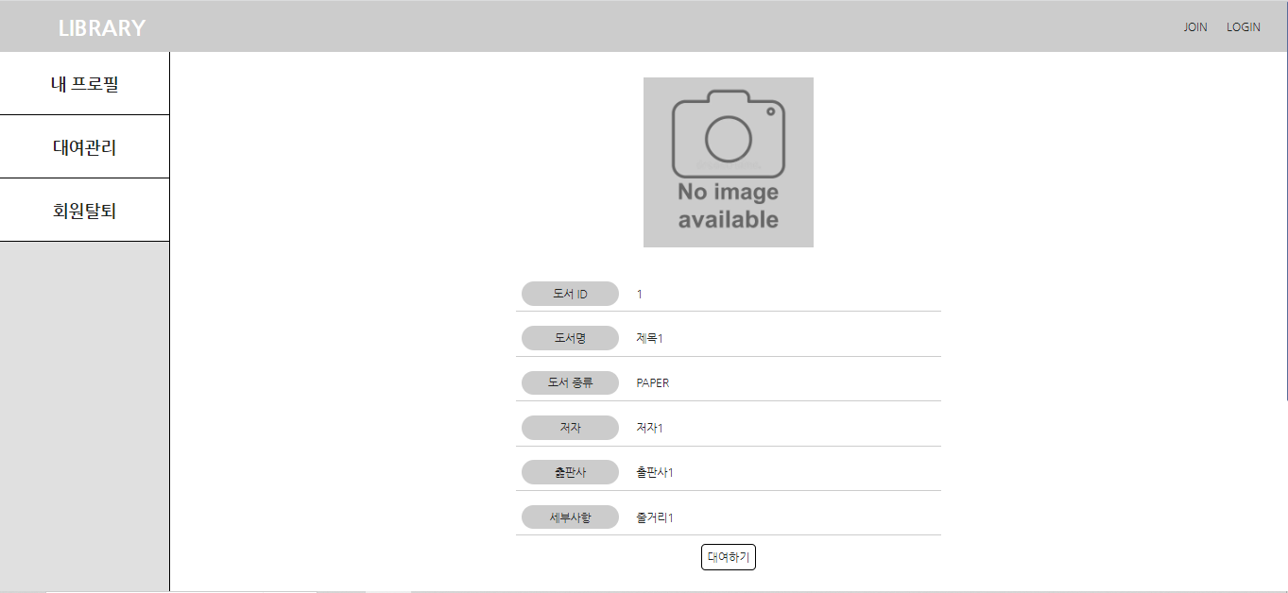The image size is (1288, 593).
Task: Select the 회원탈퇴 sidebar menu item
Action: (x=84, y=209)
